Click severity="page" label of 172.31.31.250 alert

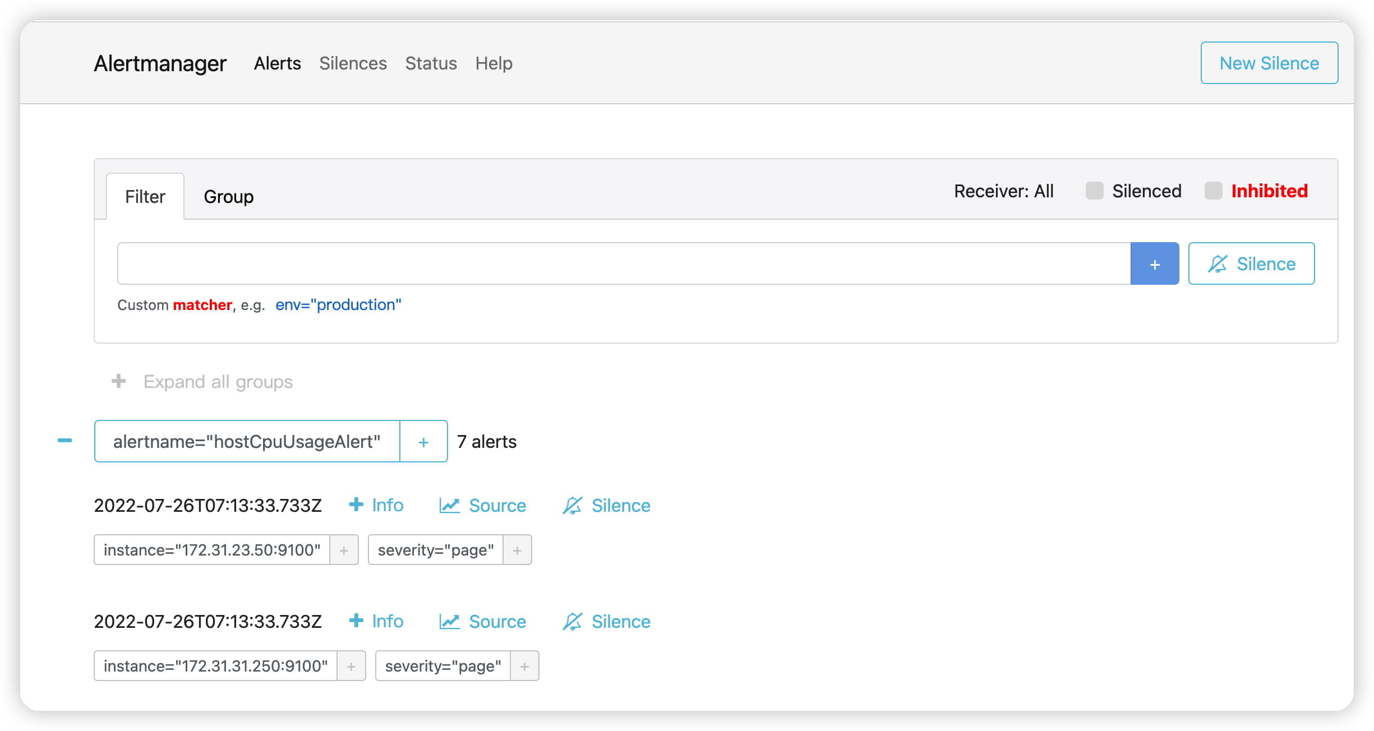[443, 666]
